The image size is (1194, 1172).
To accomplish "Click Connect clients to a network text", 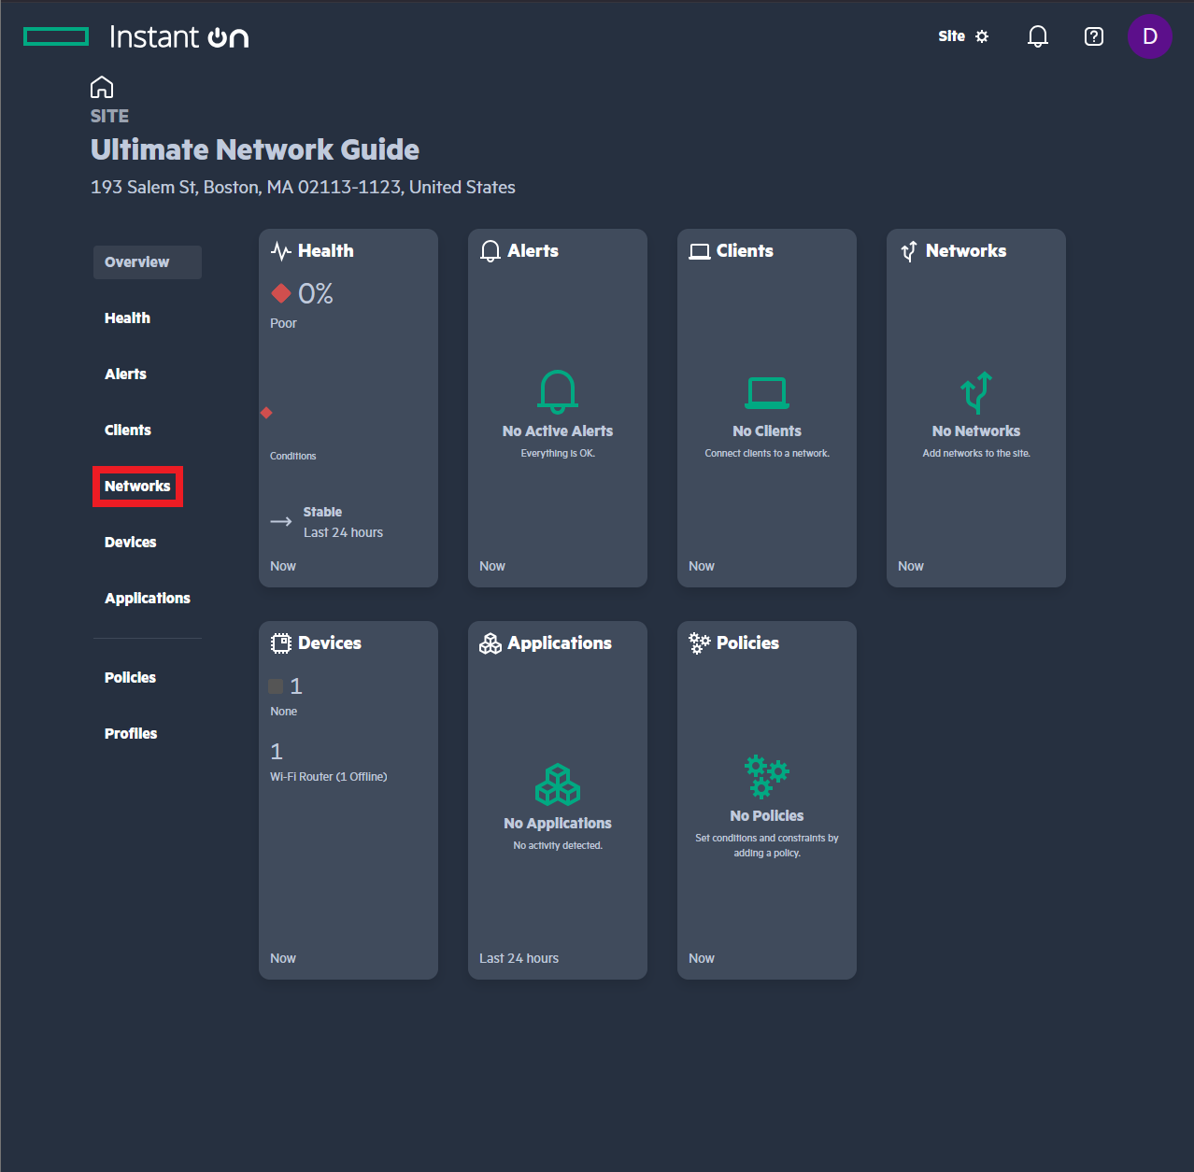I will pyautogui.click(x=767, y=454).
